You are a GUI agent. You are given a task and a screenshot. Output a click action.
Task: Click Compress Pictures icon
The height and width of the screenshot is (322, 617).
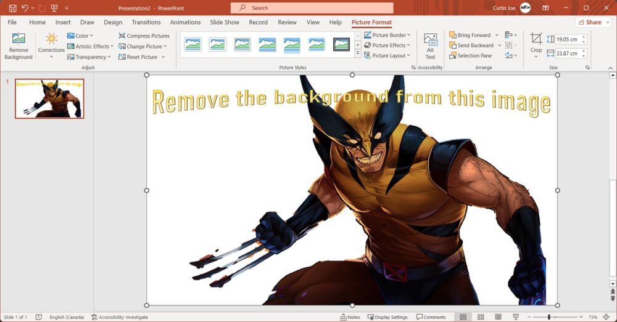pos(122,36)
